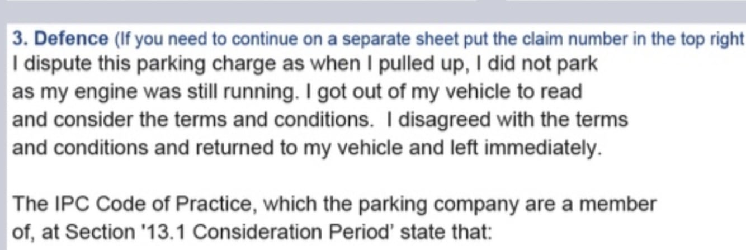Click line starting 'as my engine was still running'
746x250 pixels.
click(x=297, y=92)
